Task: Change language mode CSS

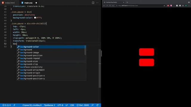Action: 72,105
